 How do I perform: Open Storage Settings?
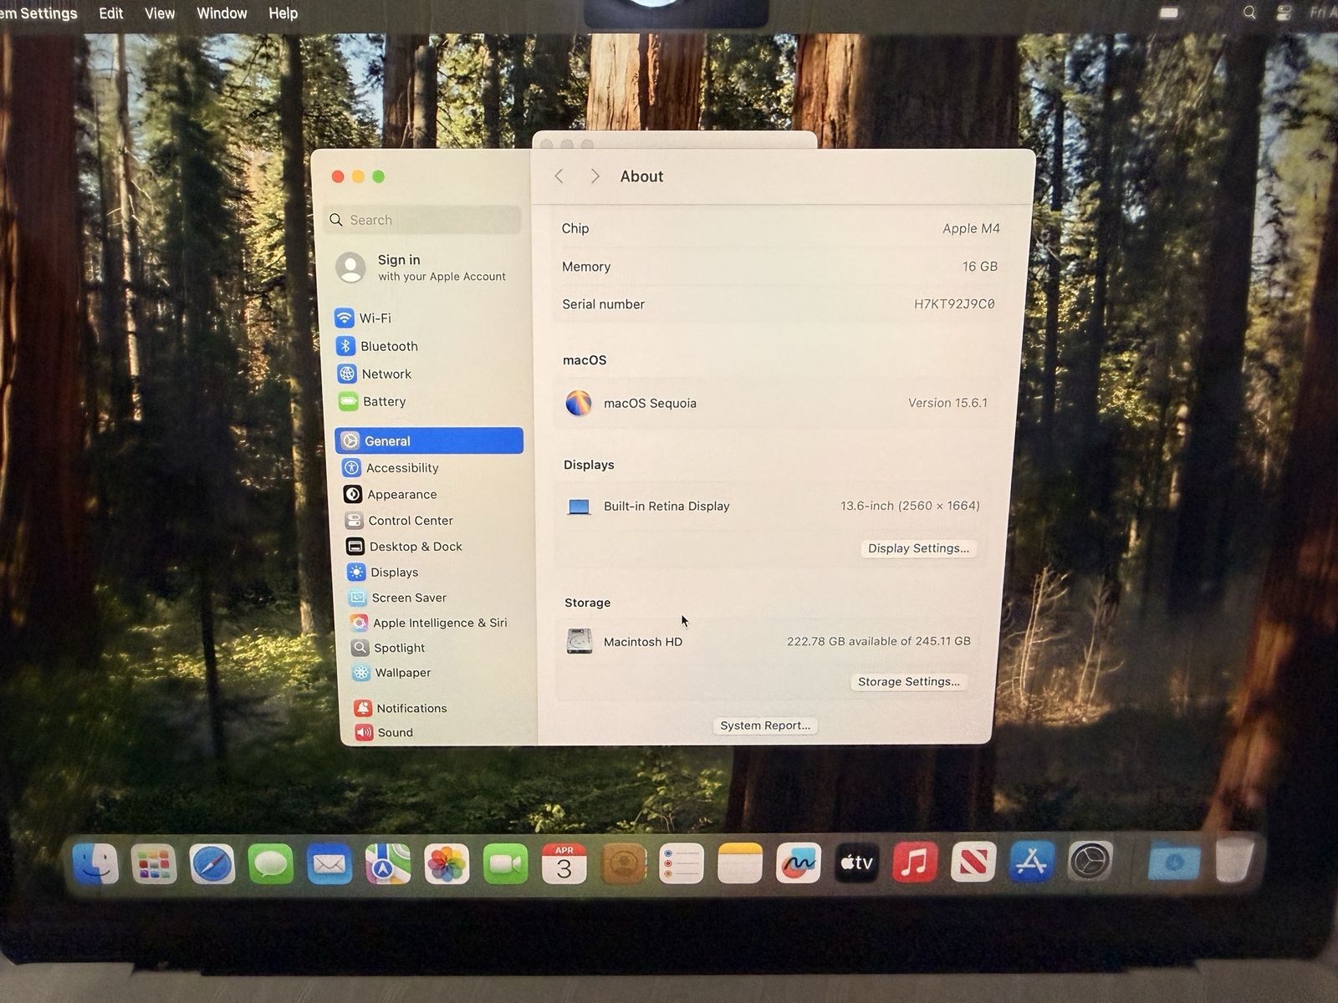pyautogui.click(x=908, y=682)
